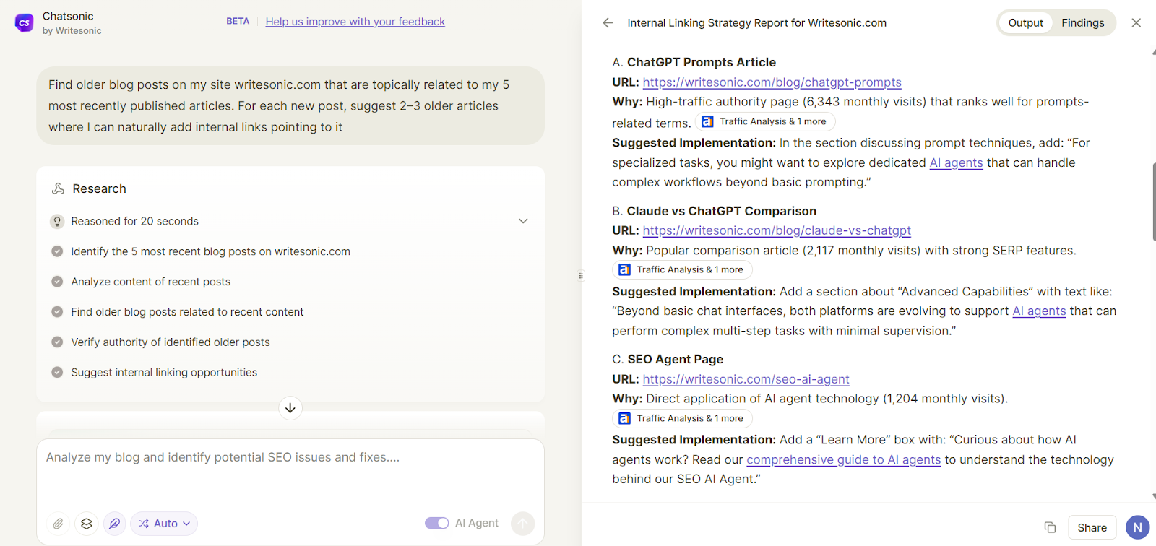Open Help us improve with your feedback link

pos(355,22)
